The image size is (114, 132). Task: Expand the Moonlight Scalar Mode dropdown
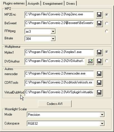[102, 115]
